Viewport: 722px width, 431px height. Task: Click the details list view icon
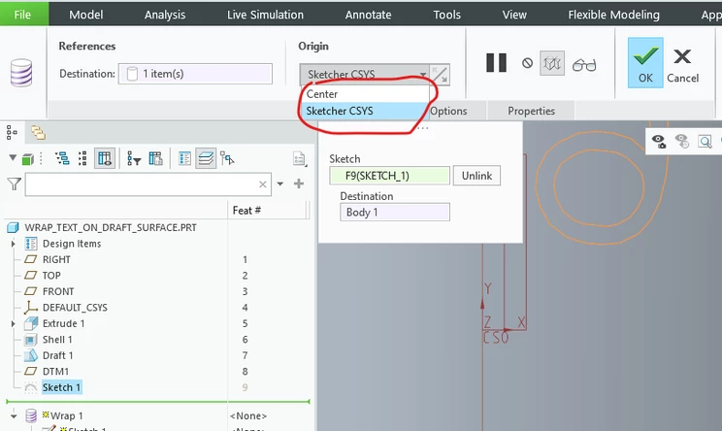(x=184, y=158)
